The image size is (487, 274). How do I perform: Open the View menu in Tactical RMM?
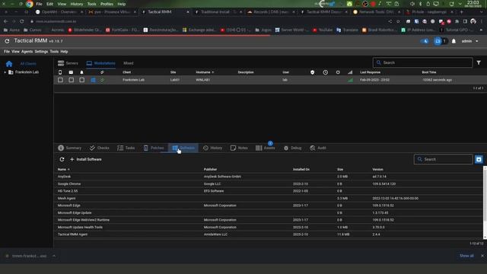[15, 52]
